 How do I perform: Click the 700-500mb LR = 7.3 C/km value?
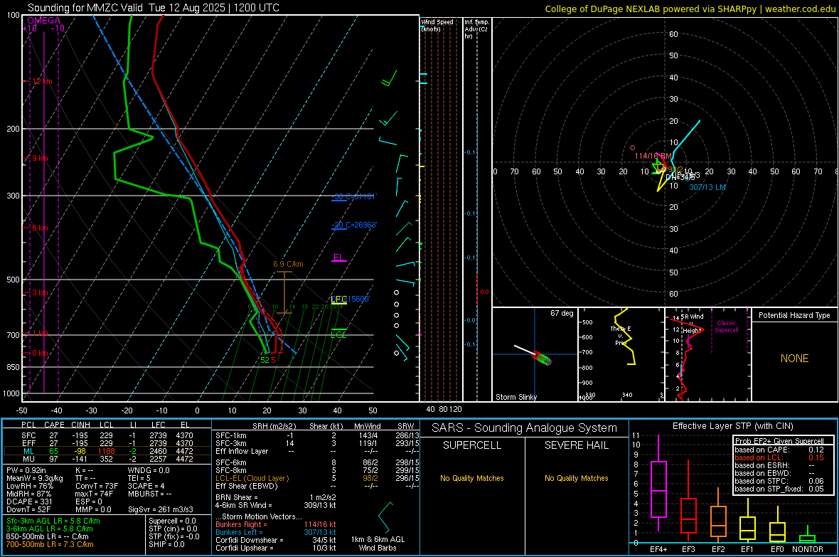coord(50,544)
